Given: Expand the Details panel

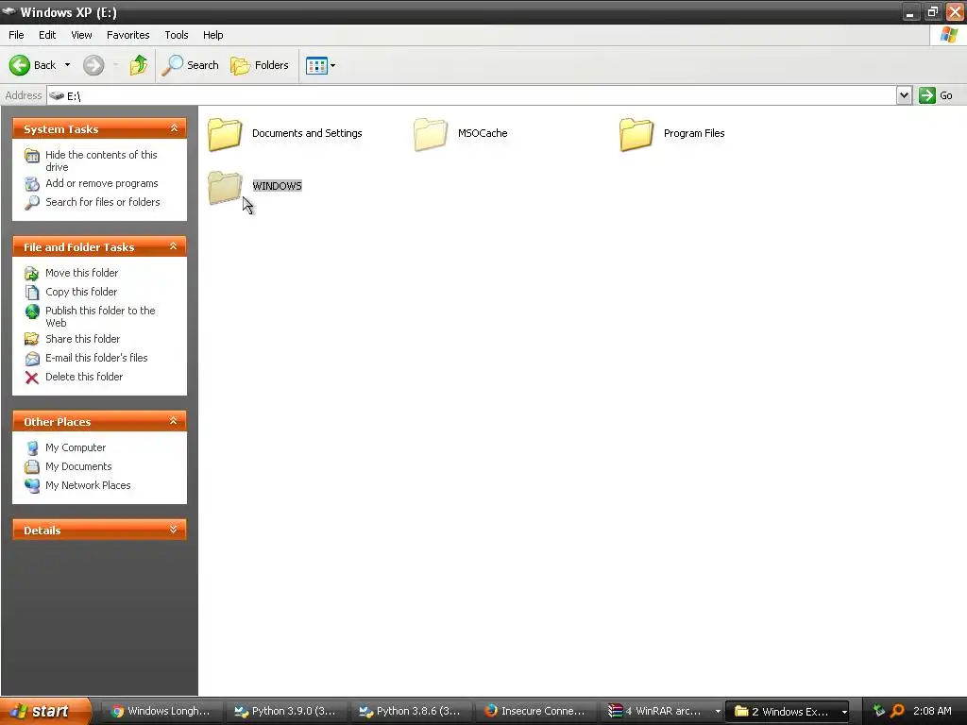Looking at the screenshot, I should 174,530.
